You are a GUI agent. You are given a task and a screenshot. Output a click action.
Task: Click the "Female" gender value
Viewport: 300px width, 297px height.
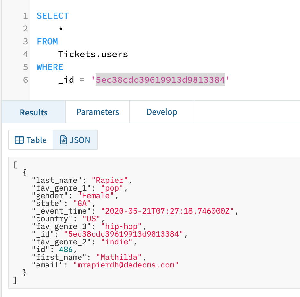pos(93,195)
